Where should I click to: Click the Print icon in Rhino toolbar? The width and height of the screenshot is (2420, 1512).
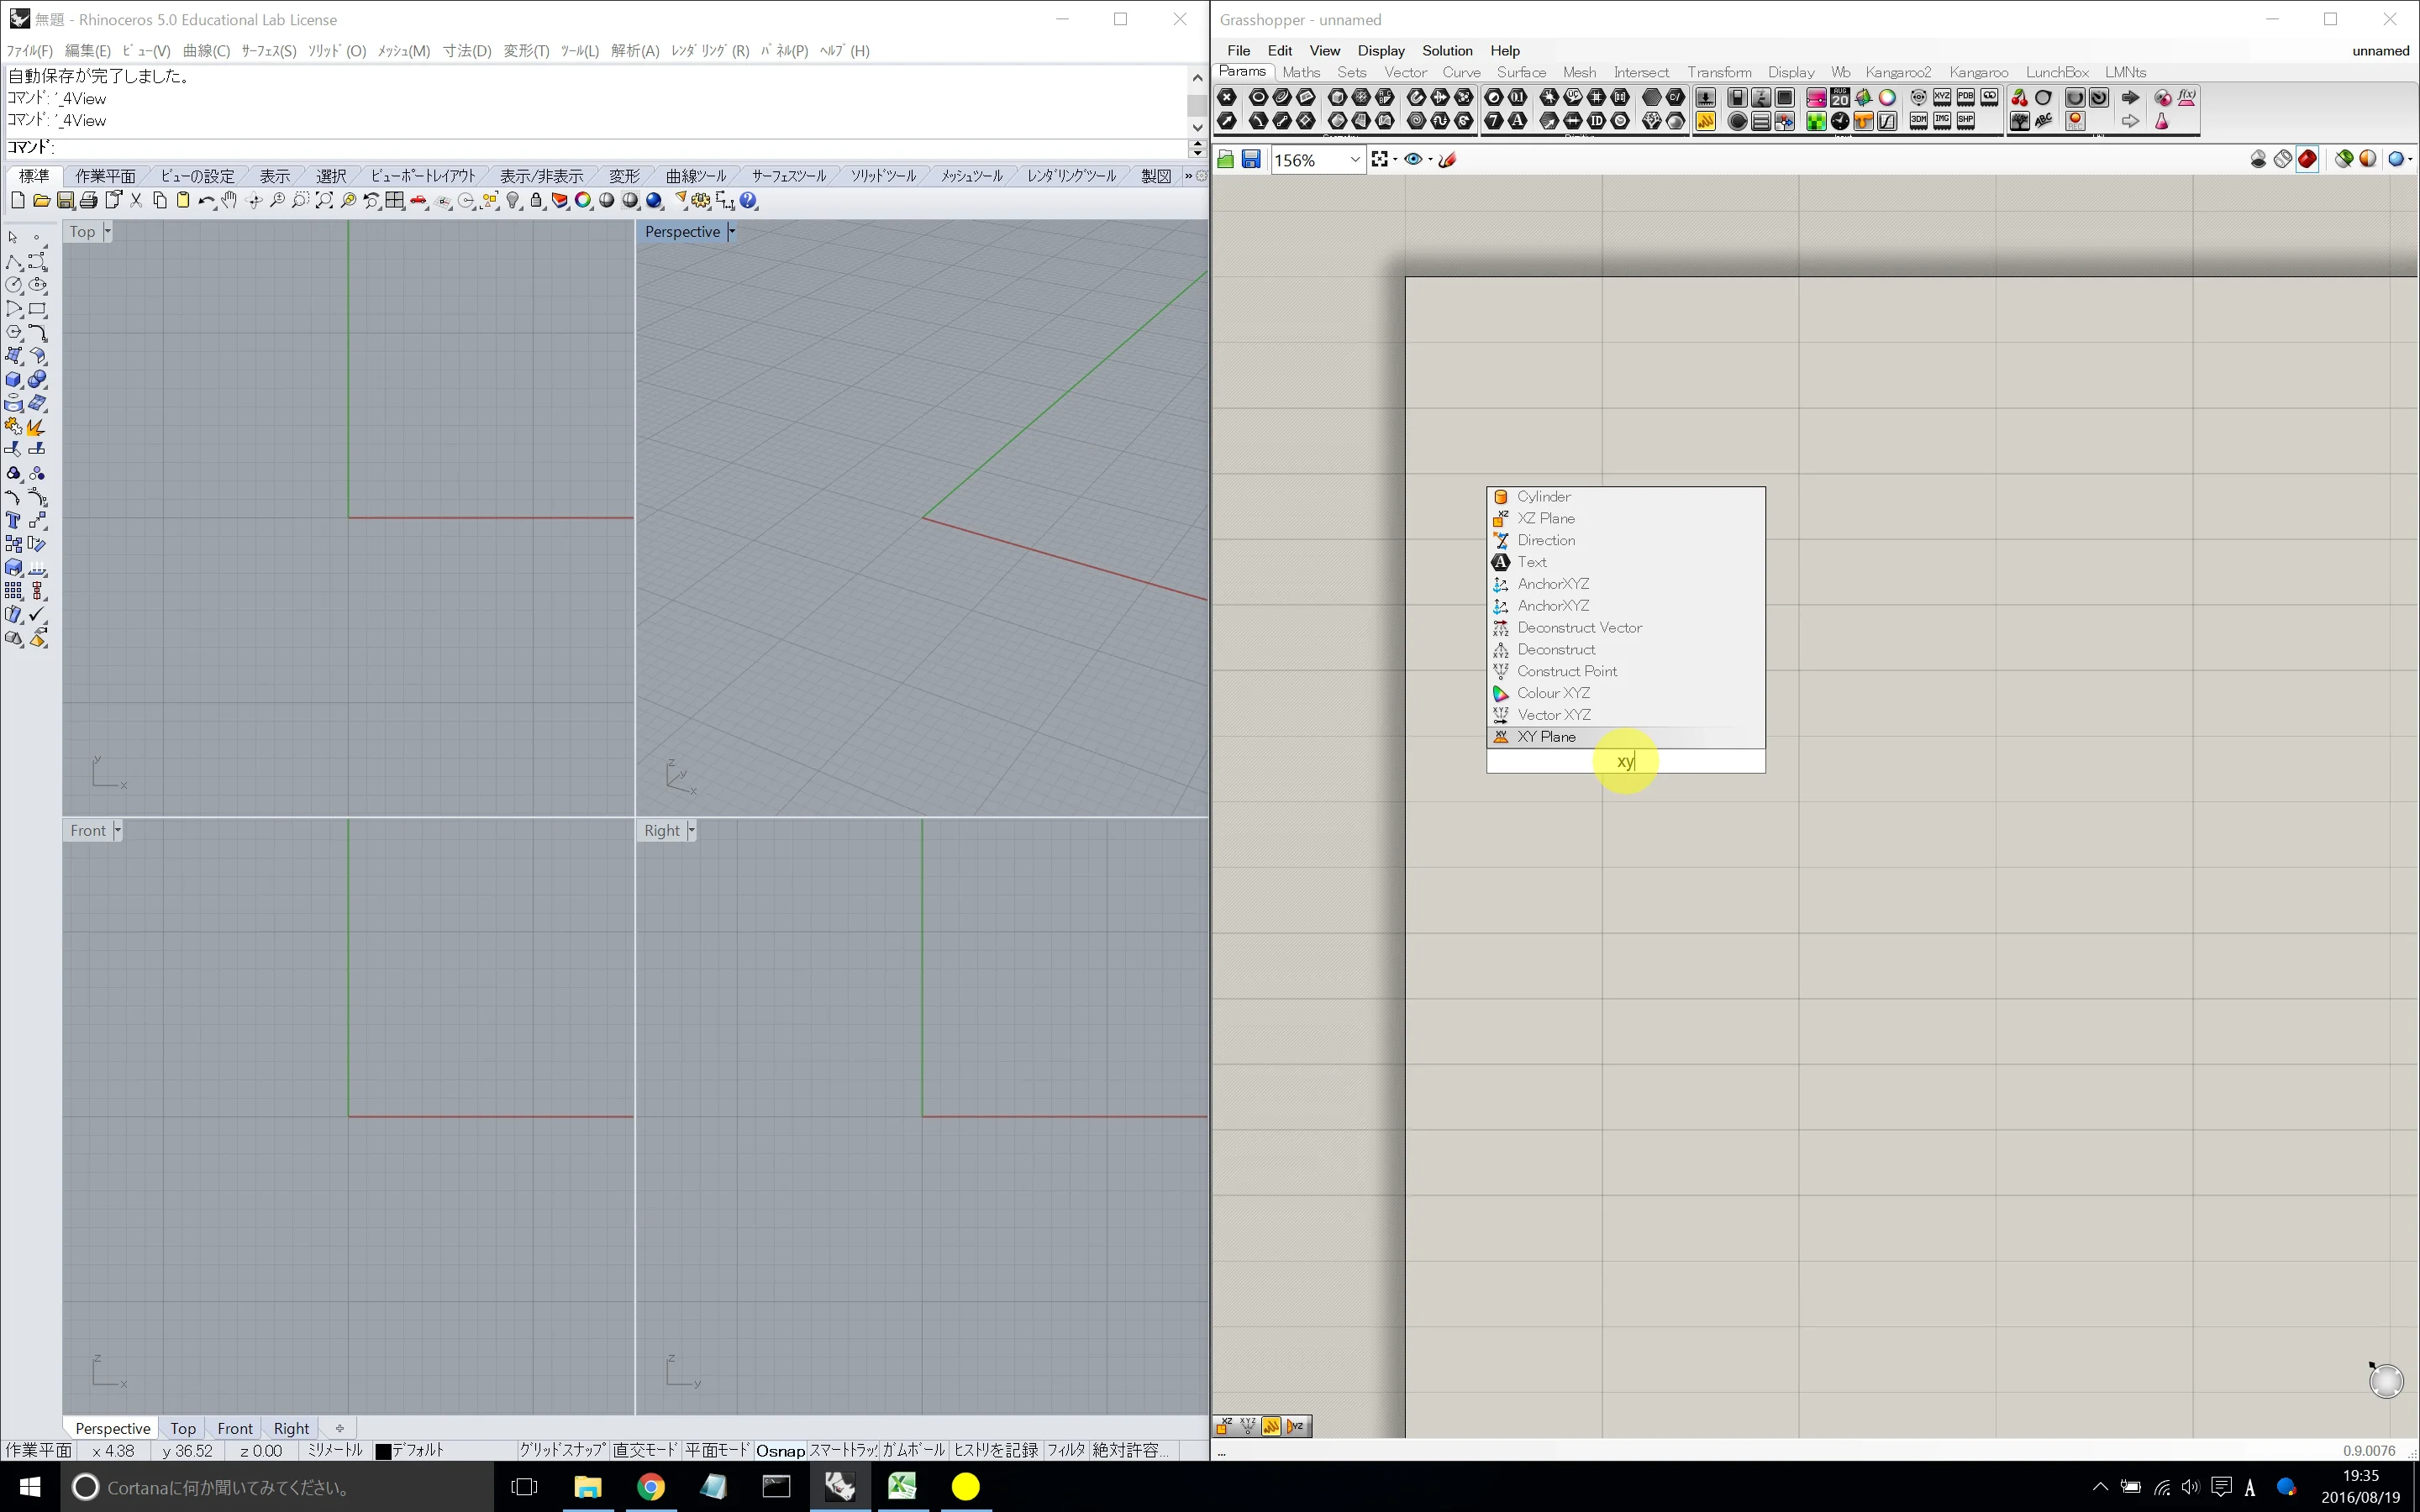click(89, 201)
